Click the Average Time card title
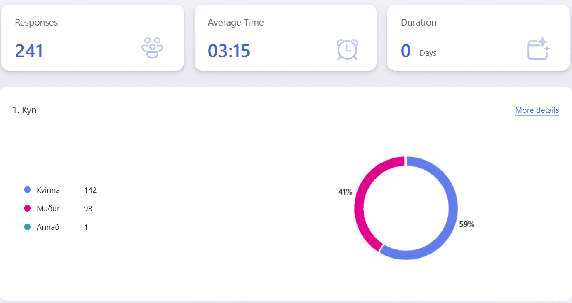 tap(235, 23)
